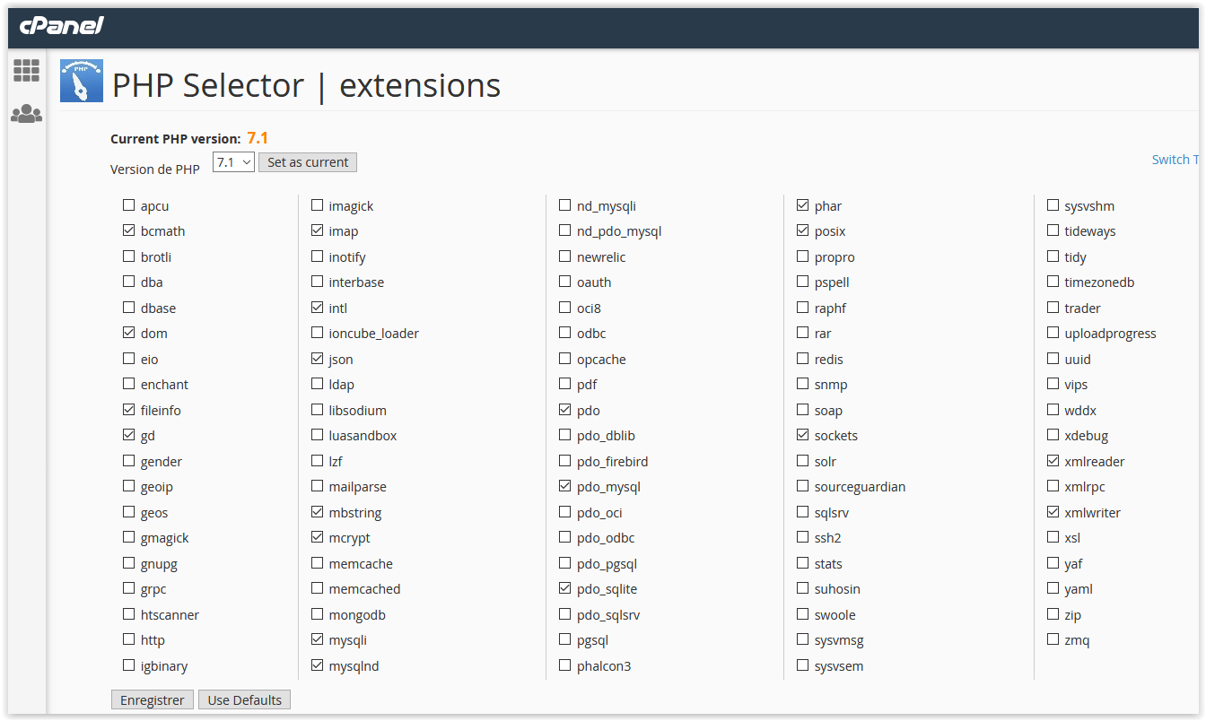Image resolution: width=1206 pixels, height=721 pixels.
Task: Open the apps grid icon in sidebar
Action: coord(26,71)
